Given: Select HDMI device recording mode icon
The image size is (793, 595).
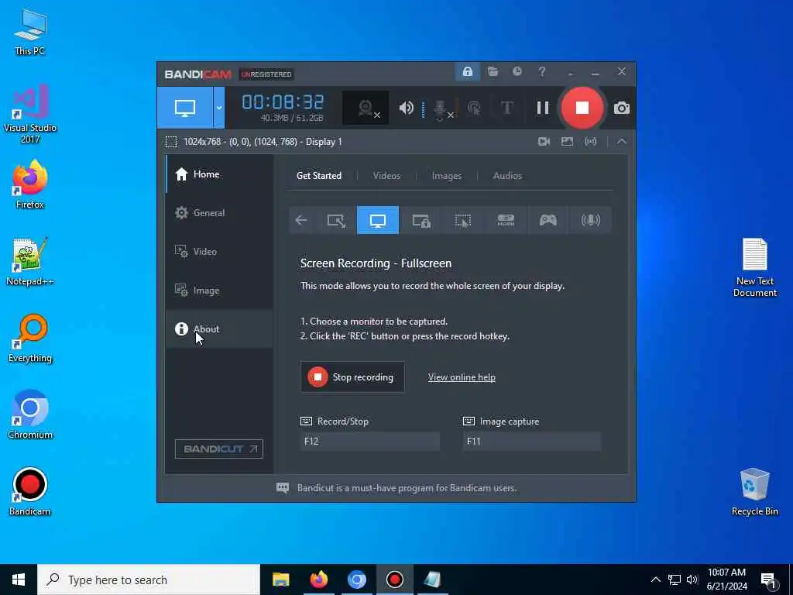Looking at the screenshot, I should pyautogui.click(x=506, y=220).
